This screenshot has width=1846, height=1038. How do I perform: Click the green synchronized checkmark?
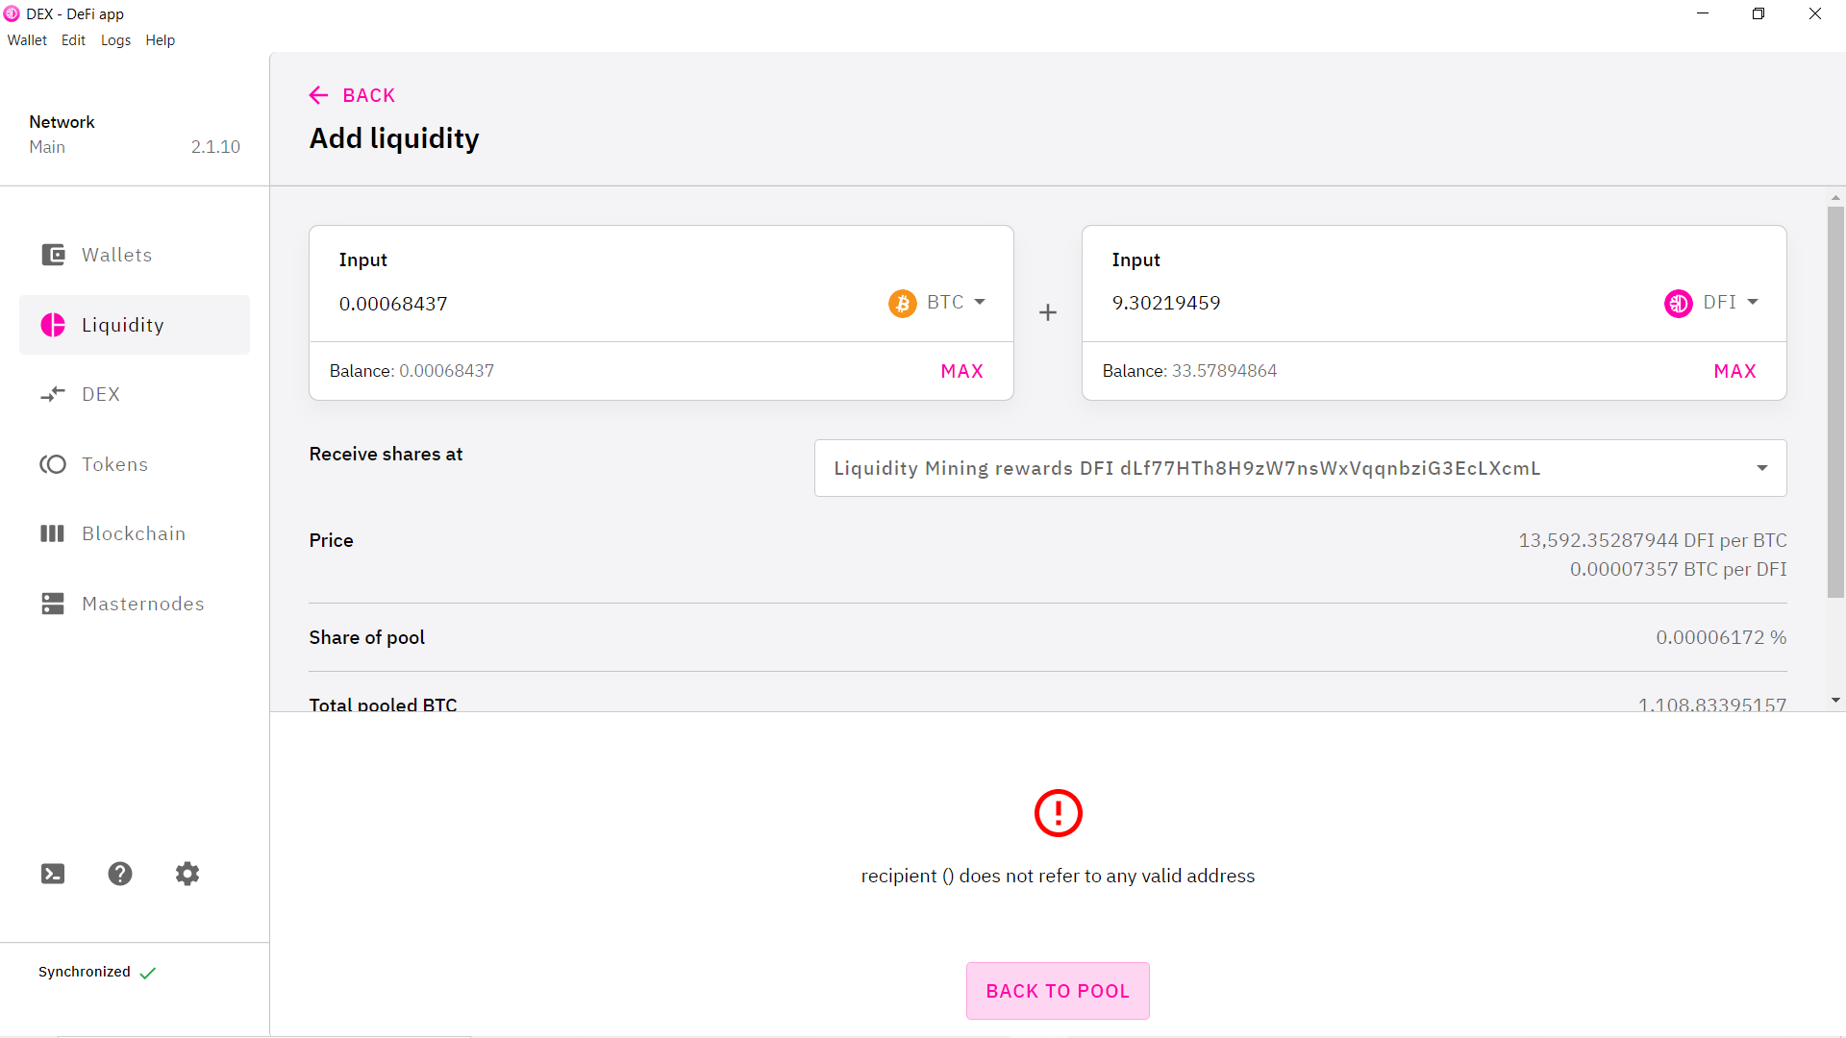coord(148,973)
